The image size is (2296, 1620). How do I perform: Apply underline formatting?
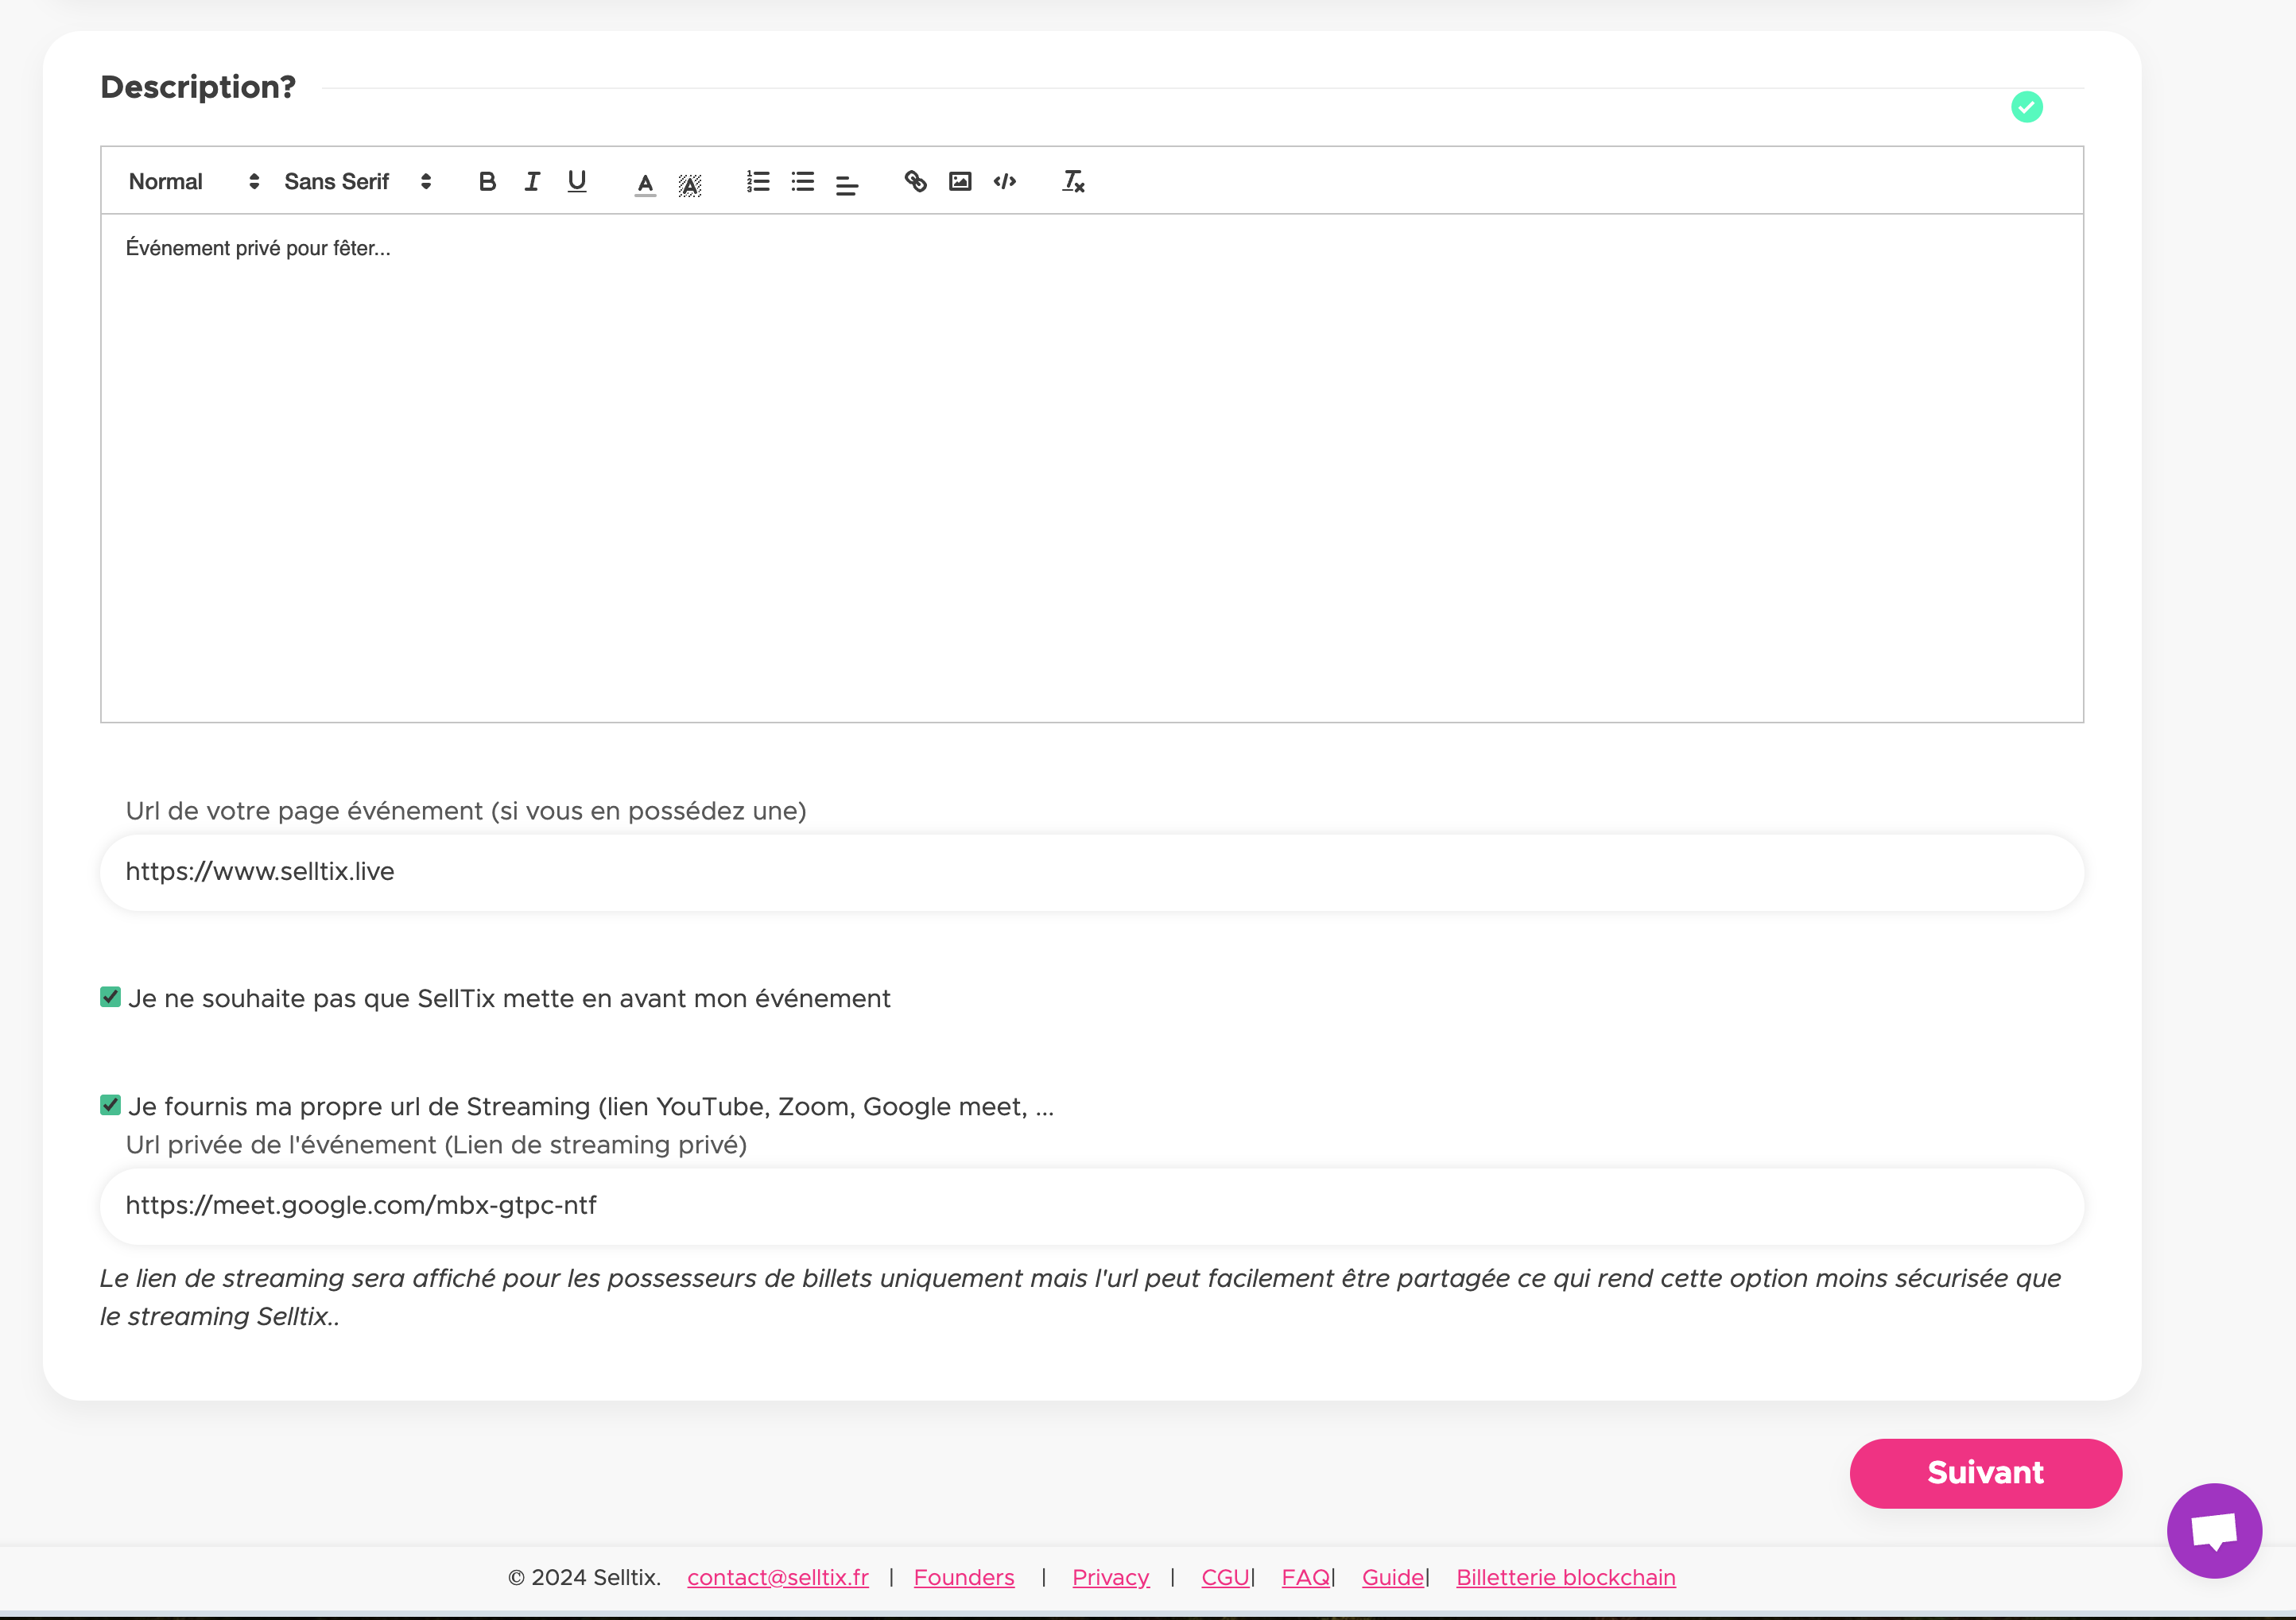(577, 182)
